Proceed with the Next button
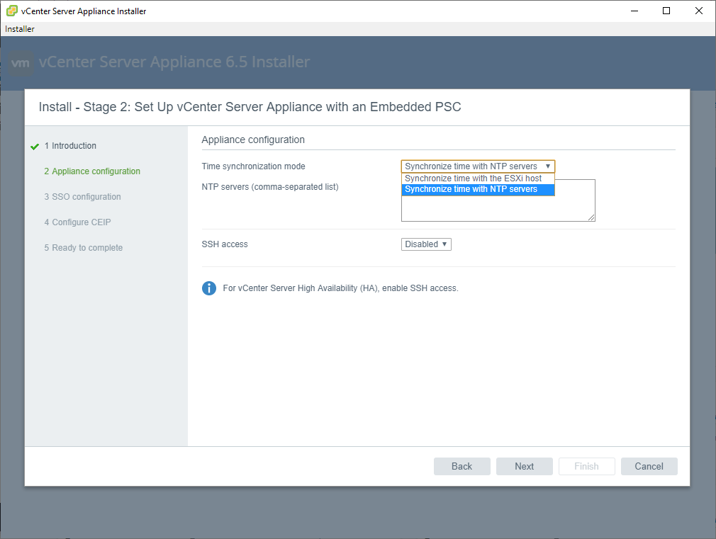The width and height of the screenshot is (716, 539). coord(525,466)
